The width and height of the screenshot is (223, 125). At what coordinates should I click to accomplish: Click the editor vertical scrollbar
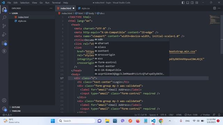[x=222, y=34]
